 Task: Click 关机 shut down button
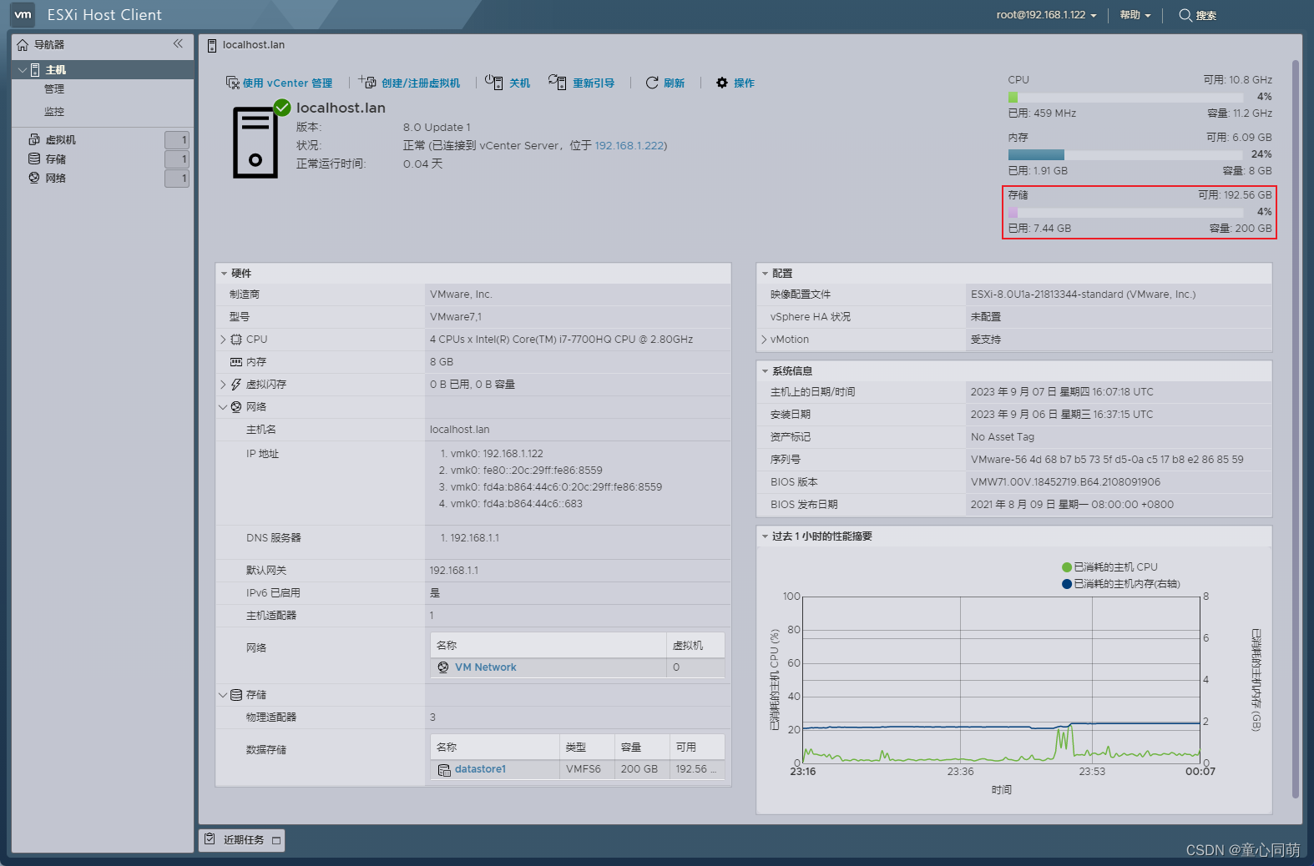[508, 83]
